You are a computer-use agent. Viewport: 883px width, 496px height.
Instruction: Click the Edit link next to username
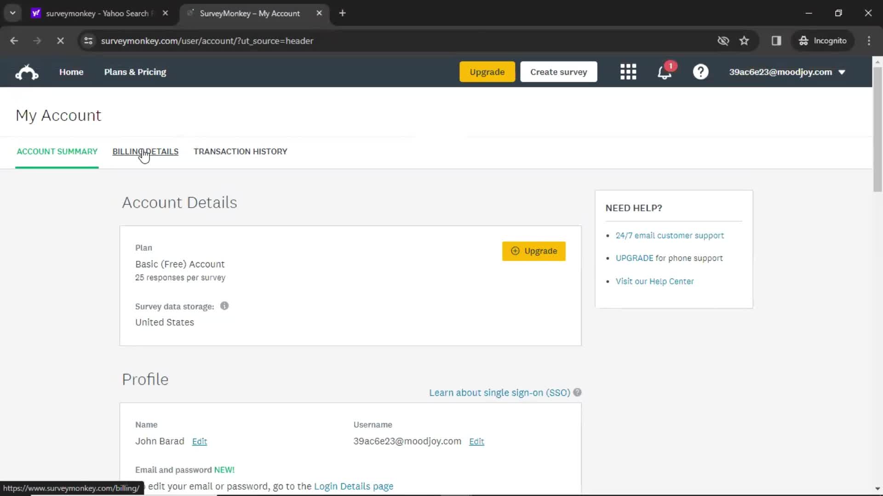pos(476,441)
